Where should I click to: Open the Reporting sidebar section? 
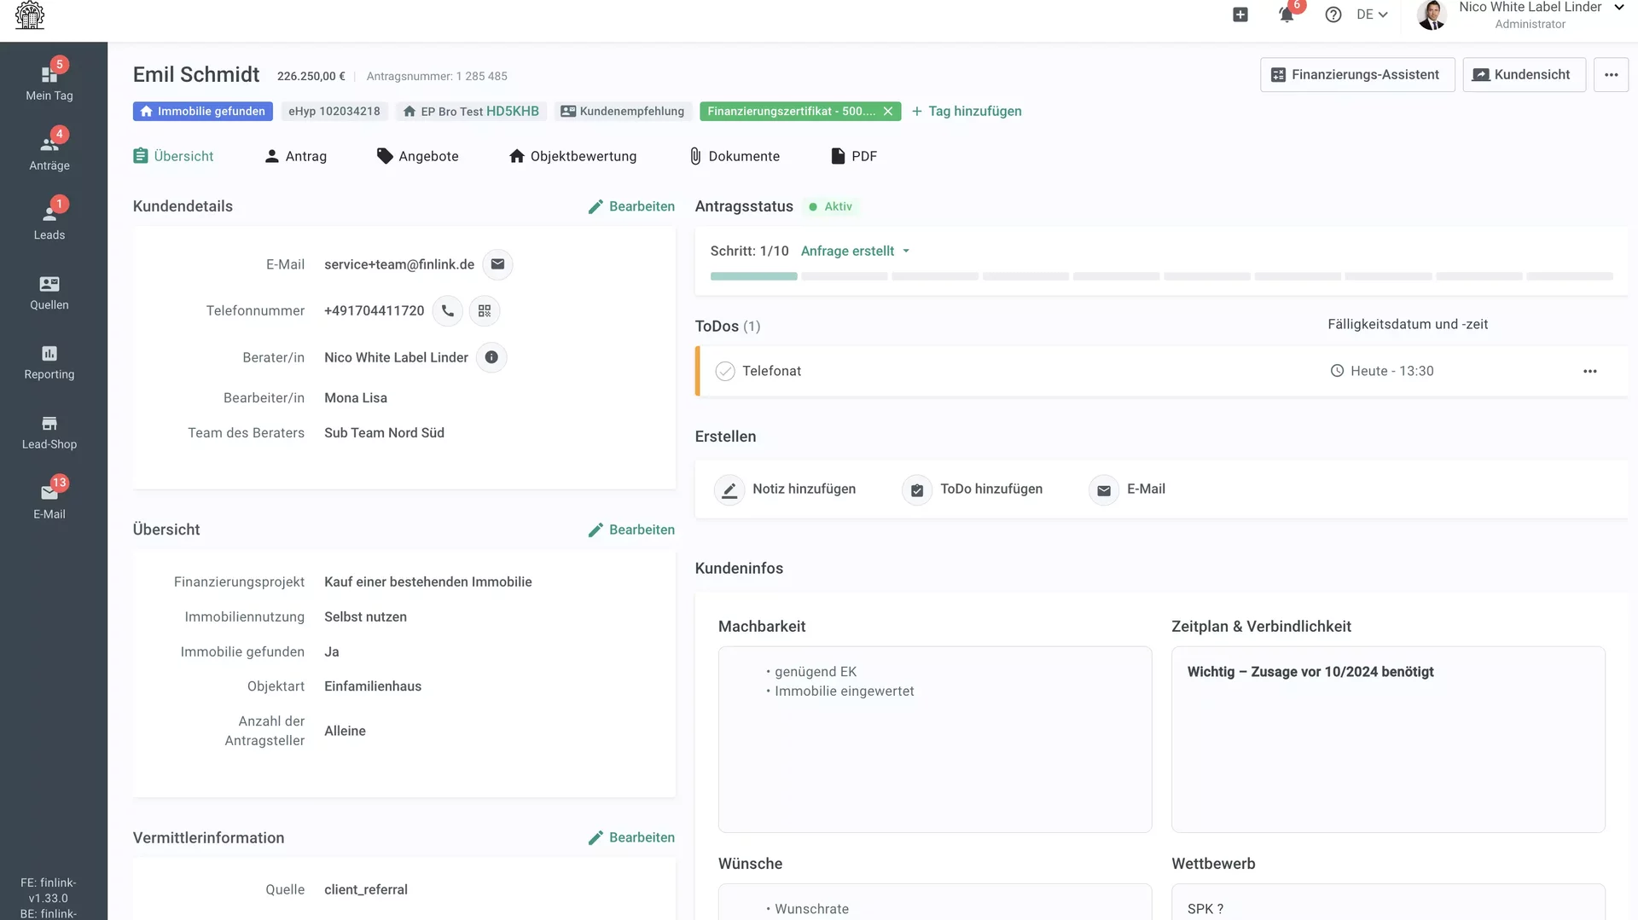(x=49, y=364)
